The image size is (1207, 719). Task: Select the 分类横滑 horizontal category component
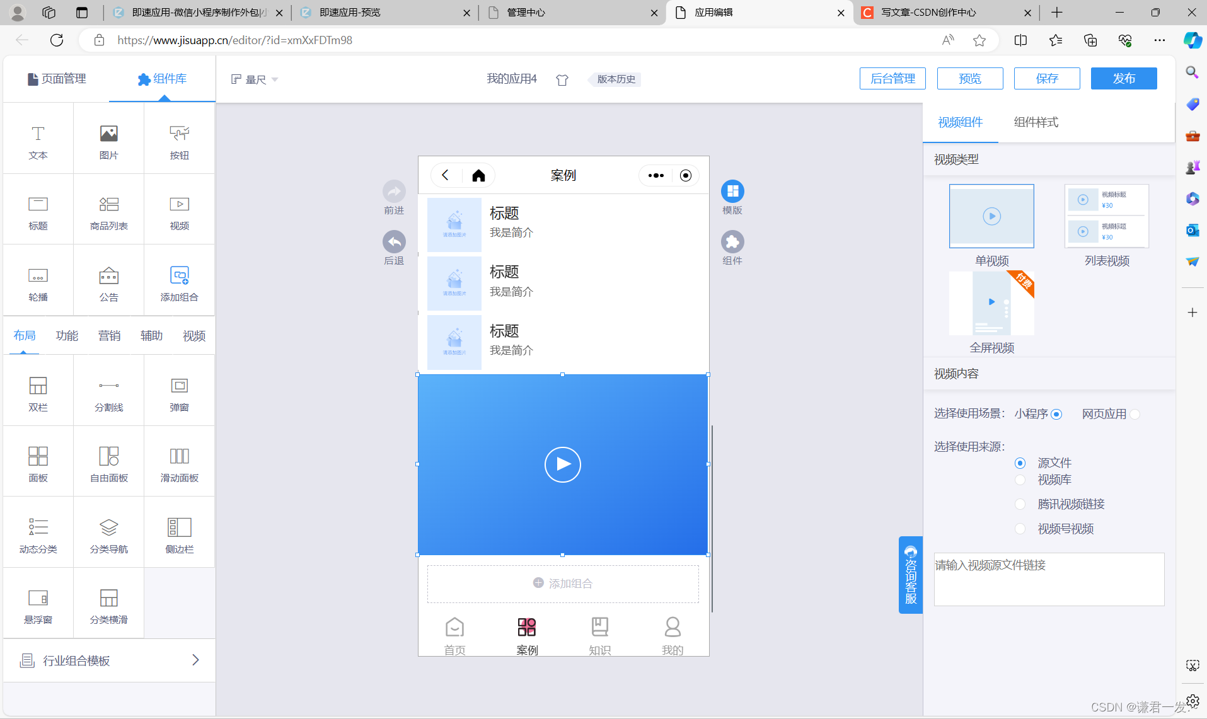tap(108, 606)
